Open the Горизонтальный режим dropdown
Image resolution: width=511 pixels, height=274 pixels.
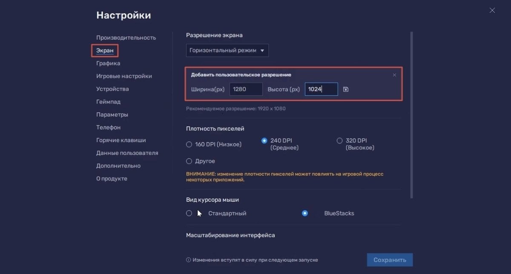coord(227,50)
